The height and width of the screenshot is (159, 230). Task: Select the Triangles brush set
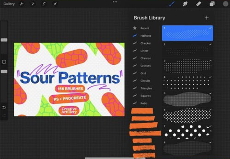pyautogui.click(x=146, y=88)
